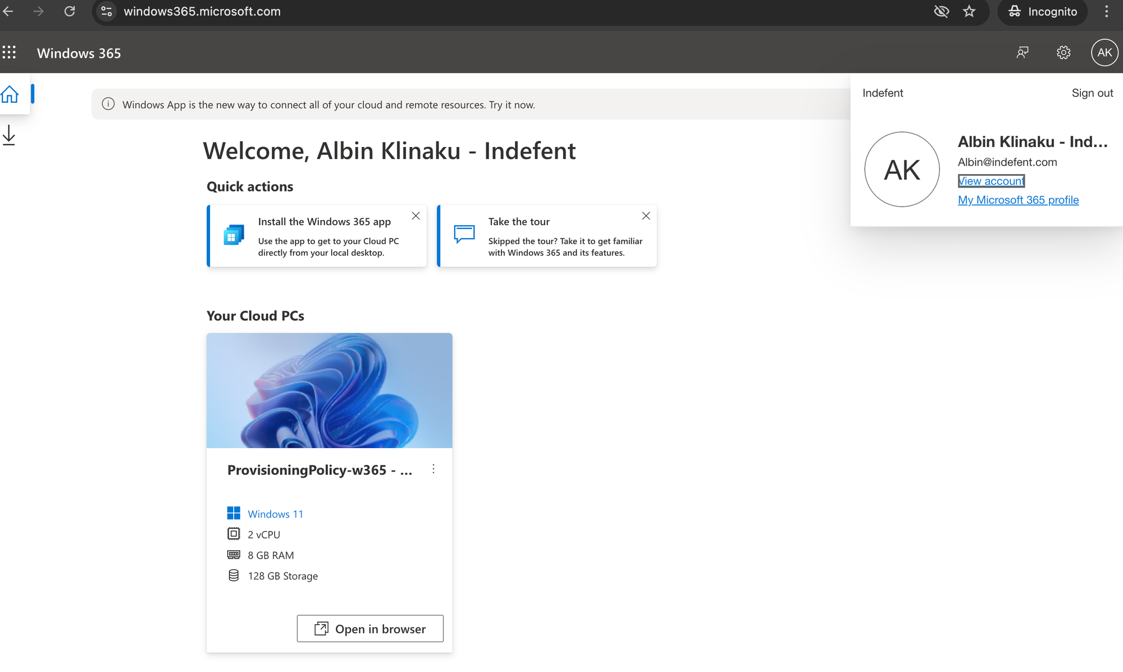Open the app launcher grid icon
Viewport: 1123px width, 672px height.
(x=9, y=53)
